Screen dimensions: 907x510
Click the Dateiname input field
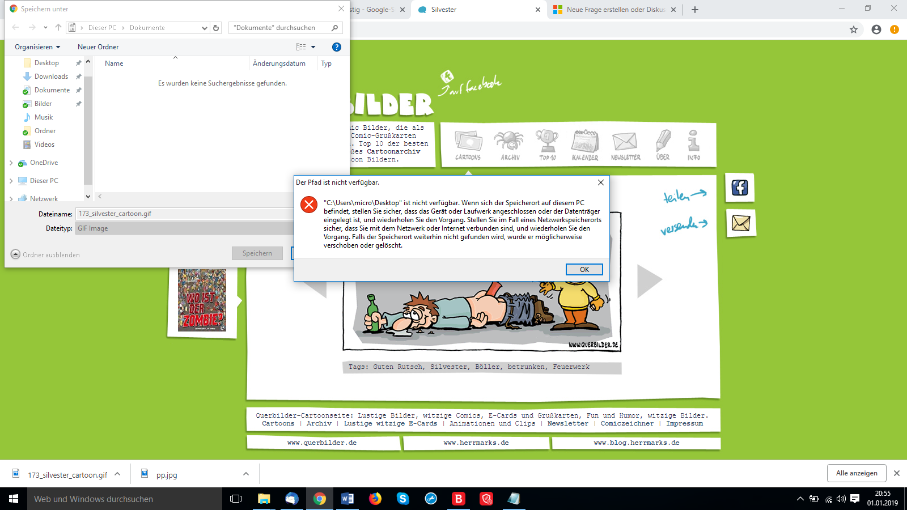185,214
